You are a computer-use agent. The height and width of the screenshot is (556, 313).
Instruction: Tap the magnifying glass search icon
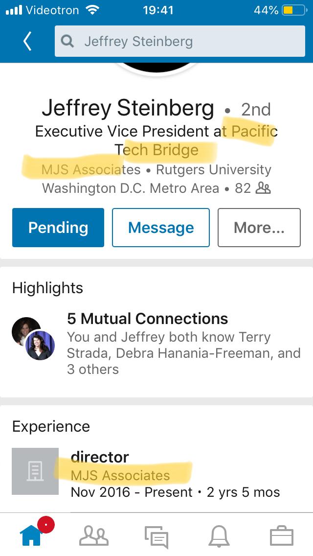67,41
